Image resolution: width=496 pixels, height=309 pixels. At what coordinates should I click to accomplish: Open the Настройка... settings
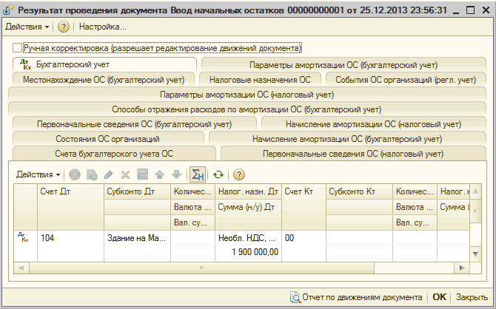(x=102, y=27)
